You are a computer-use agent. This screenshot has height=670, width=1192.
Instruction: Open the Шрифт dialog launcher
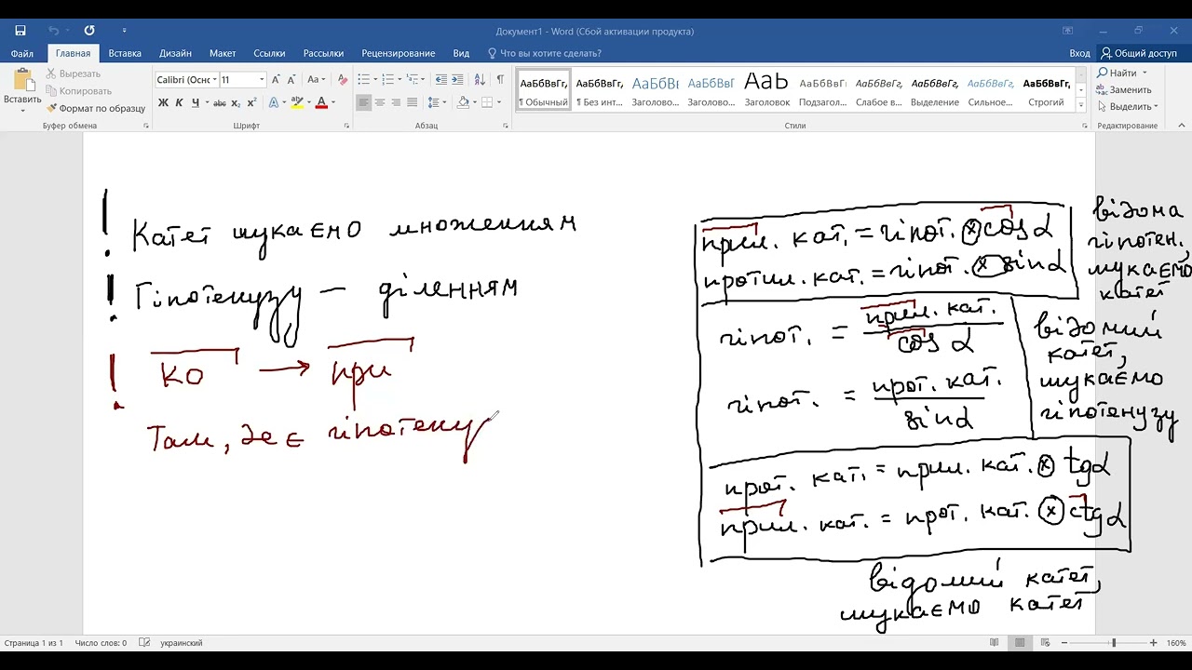347,125
